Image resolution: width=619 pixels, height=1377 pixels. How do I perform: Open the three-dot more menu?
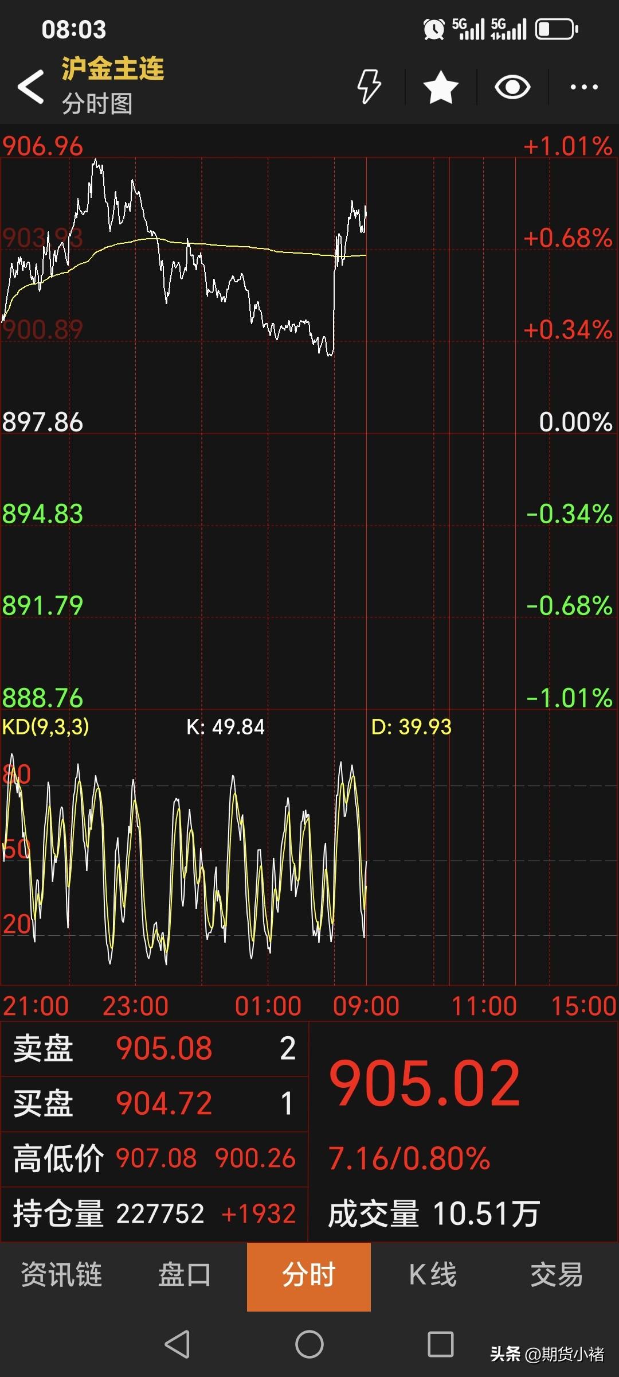(x=584, y=87)
